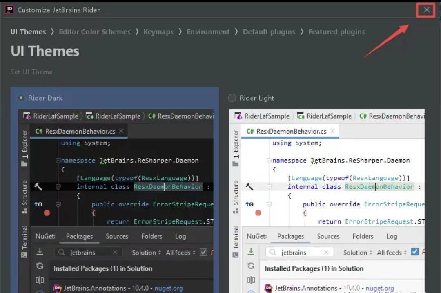The width and height of the screenshot is (441, 293).
Task: Click the red breakpoint in light preview gutter
Action: (x=258, y=213)
